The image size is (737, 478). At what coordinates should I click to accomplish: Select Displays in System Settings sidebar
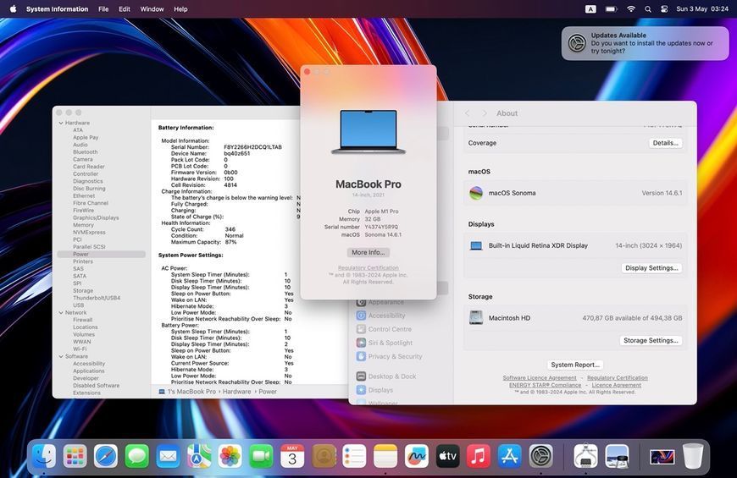pos(374,390)
